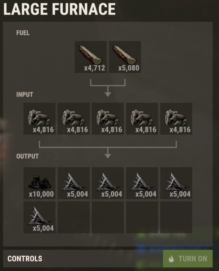Grab the second metal fragments top-row stack
Image resolution: width=219 pixels, height=271 pixels.
(x=108, y=183)
